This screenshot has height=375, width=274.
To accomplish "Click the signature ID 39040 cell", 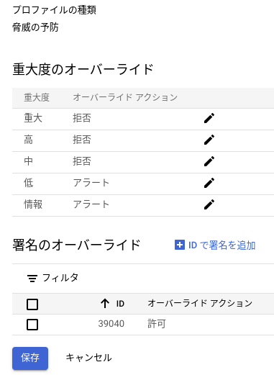I will point(111,324).
